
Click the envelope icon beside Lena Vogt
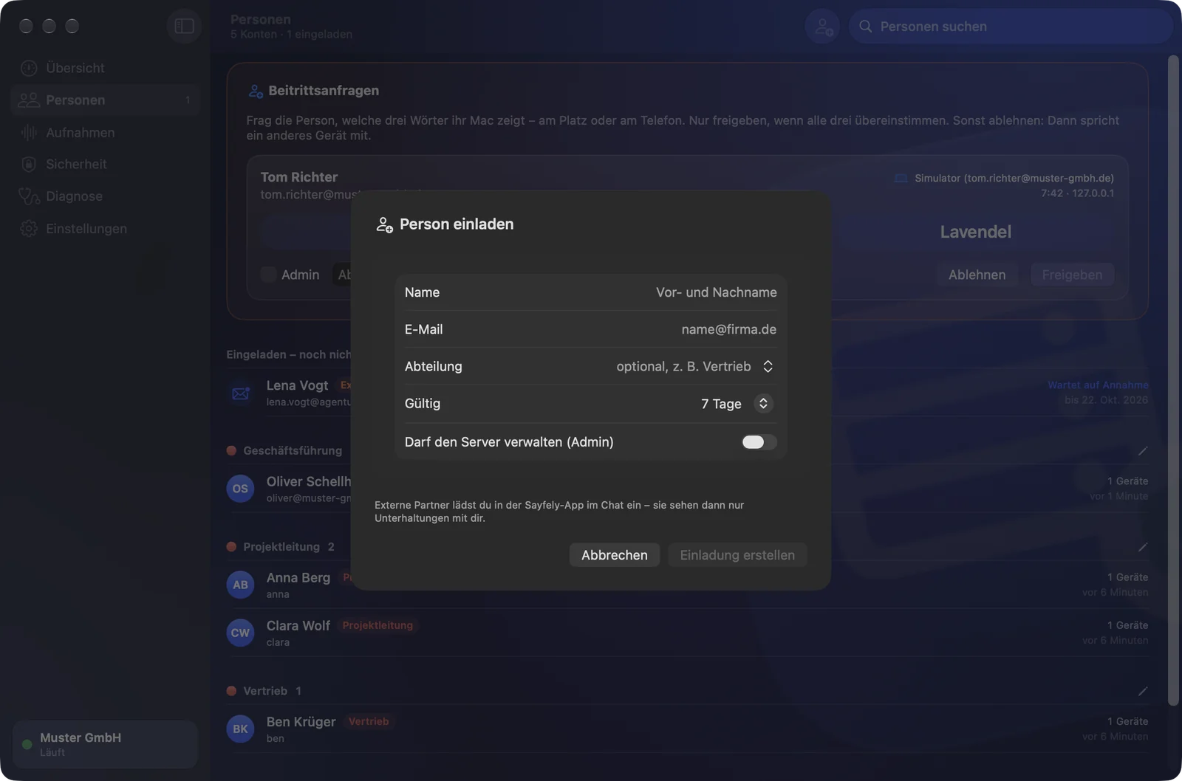coord(241,393)
